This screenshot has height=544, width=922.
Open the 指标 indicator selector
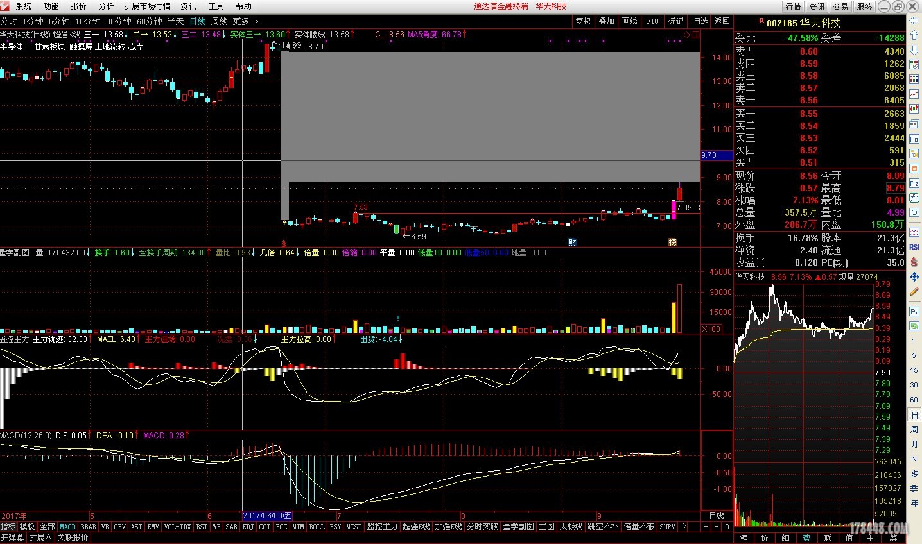[x=8, y=527]
